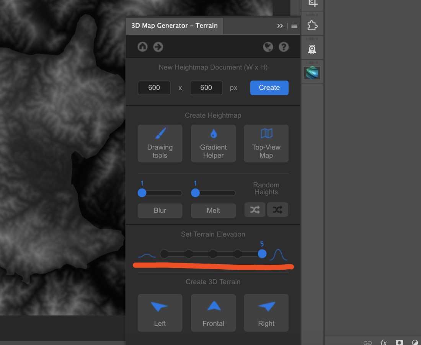Image resolution: width=421 pixels, height=345 pixels.
Task: Click the heightmap image on the canvas
Action: click(62, 158)
